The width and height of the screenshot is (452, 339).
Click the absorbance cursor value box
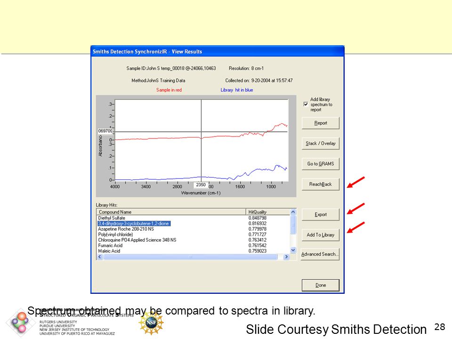105,131
